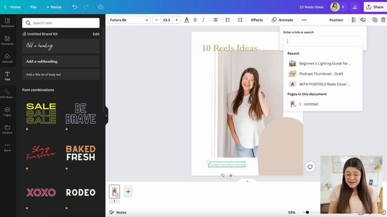Viewport: 387px width, 217px height.
Task: Change text alignment
Action: (x=215, y=20)
